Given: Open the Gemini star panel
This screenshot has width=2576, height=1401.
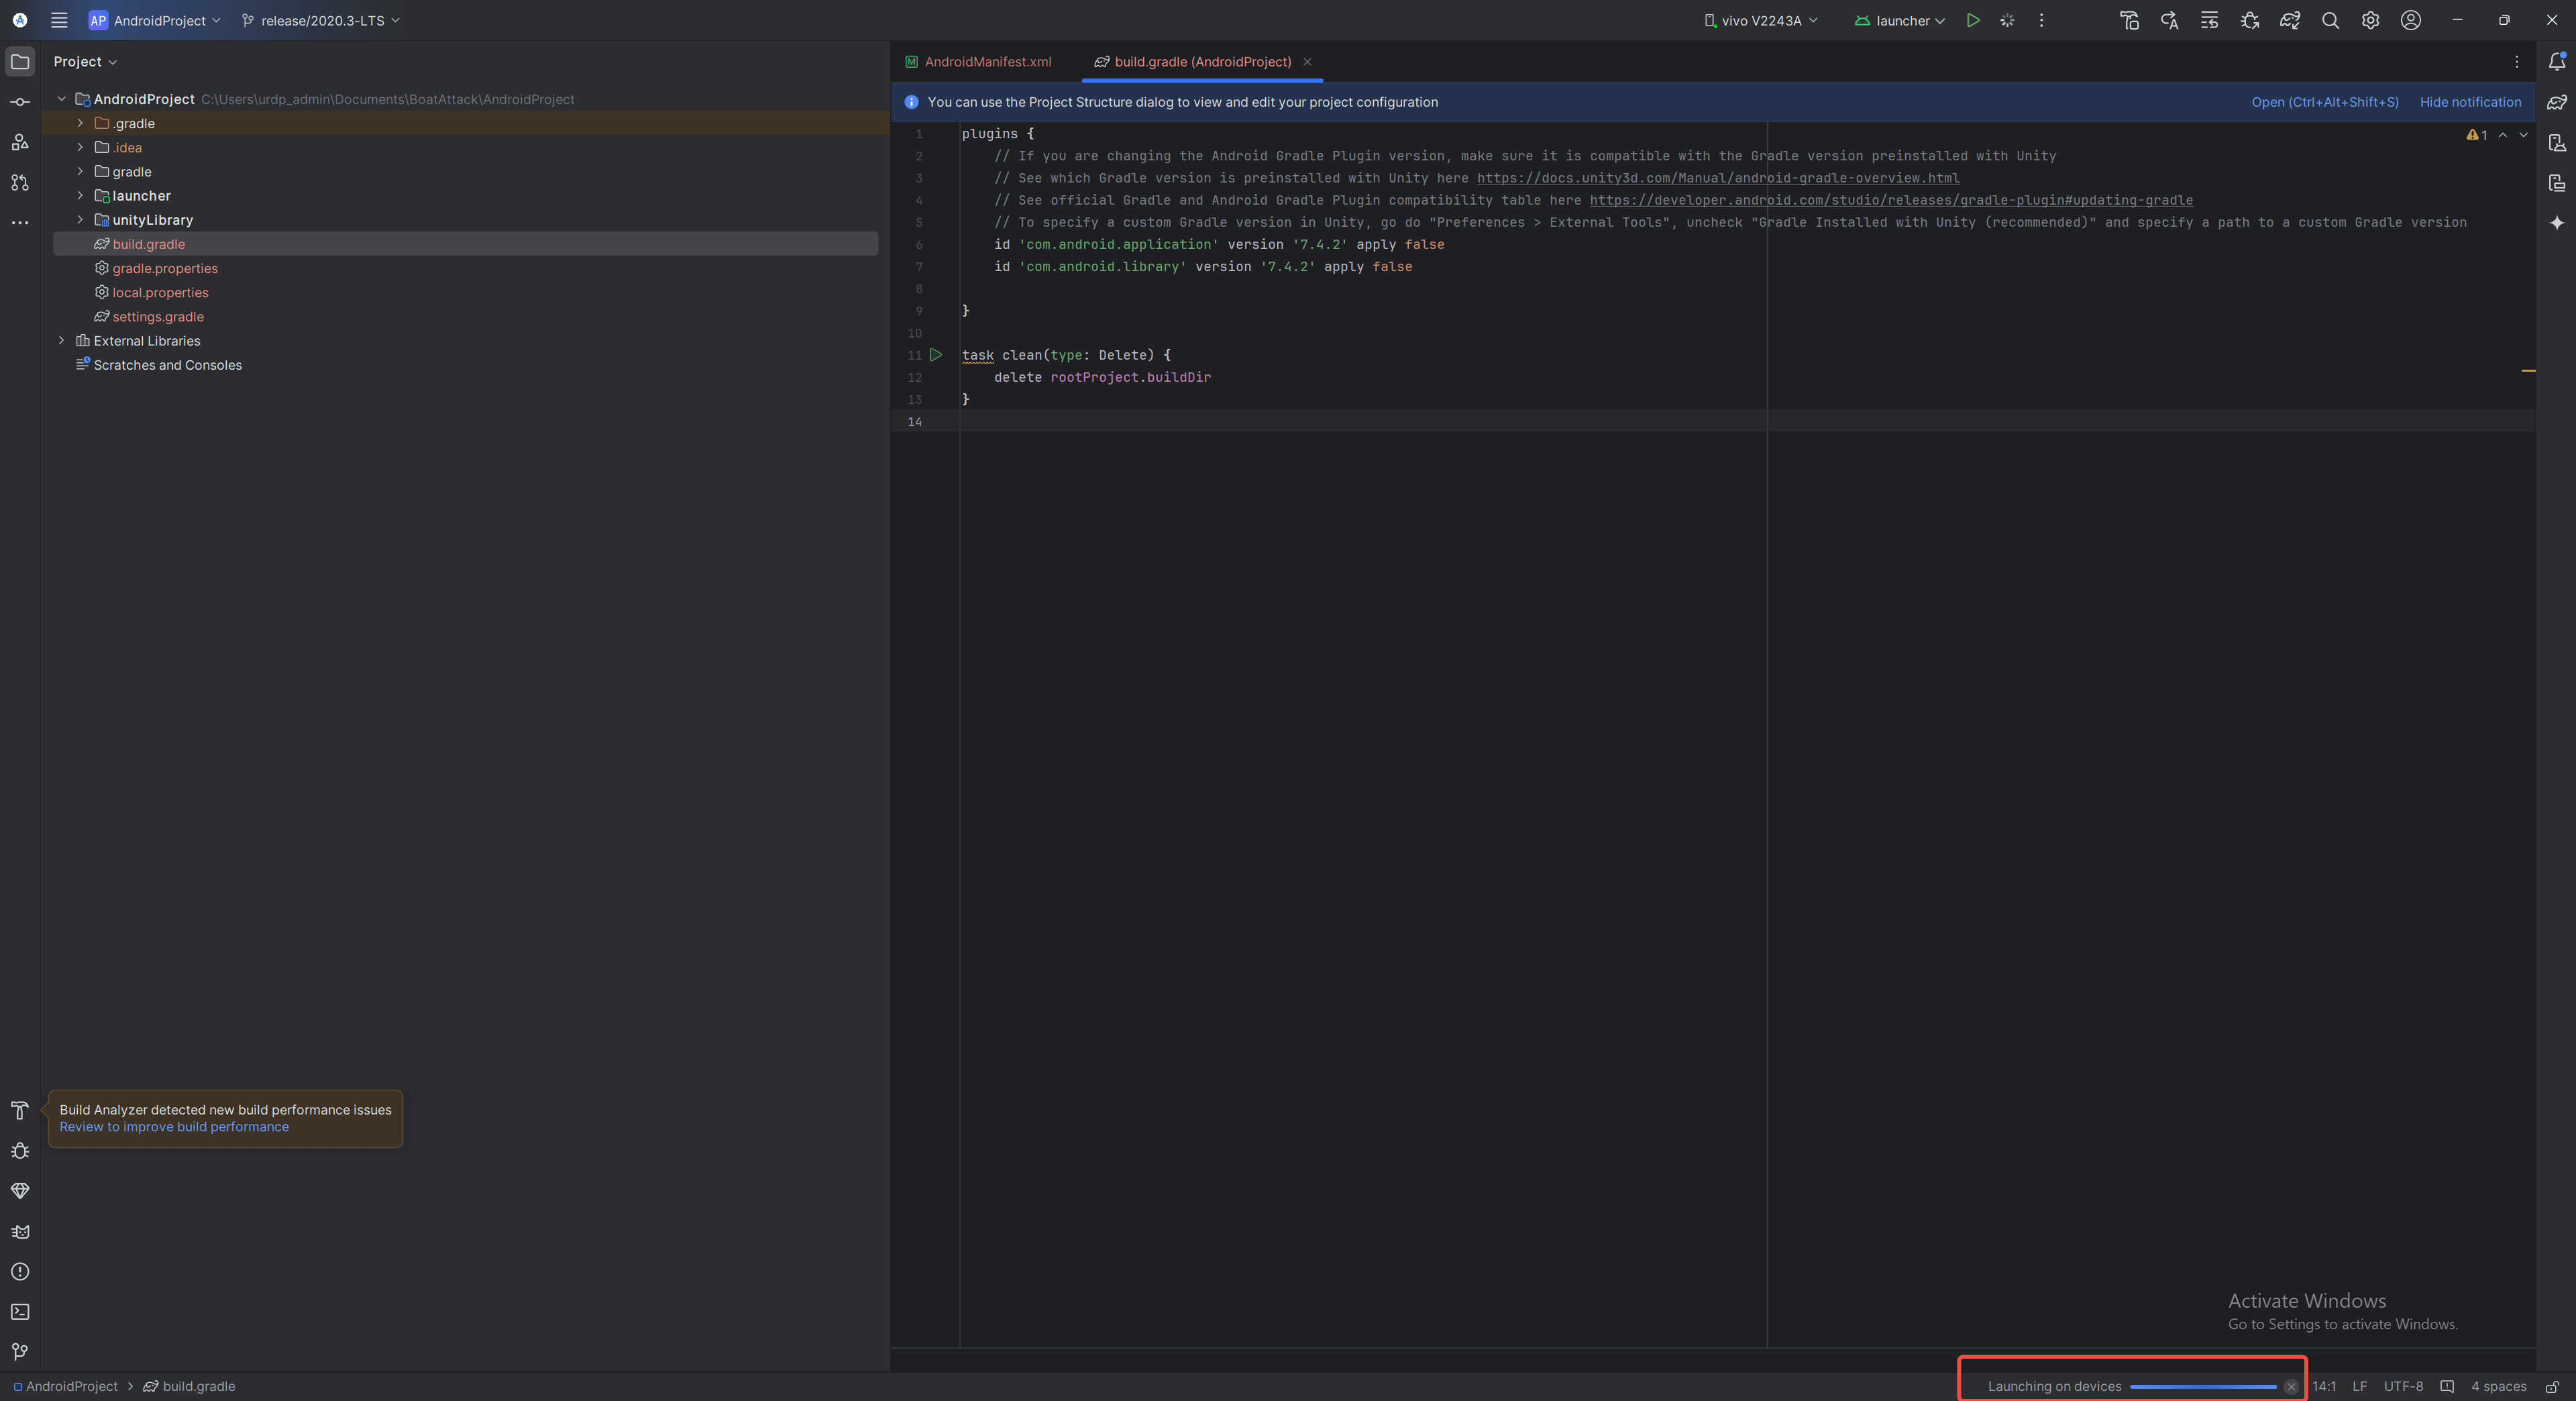Looking at the screenshot, I should coord(2556,222).
